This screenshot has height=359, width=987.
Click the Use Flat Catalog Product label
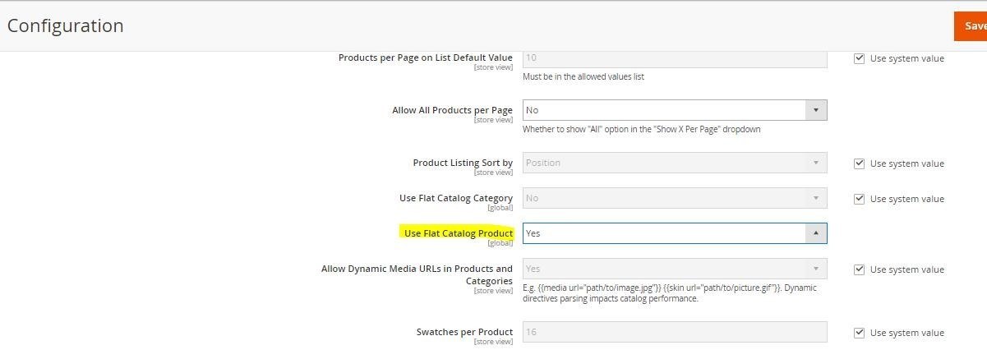point(459,233)
